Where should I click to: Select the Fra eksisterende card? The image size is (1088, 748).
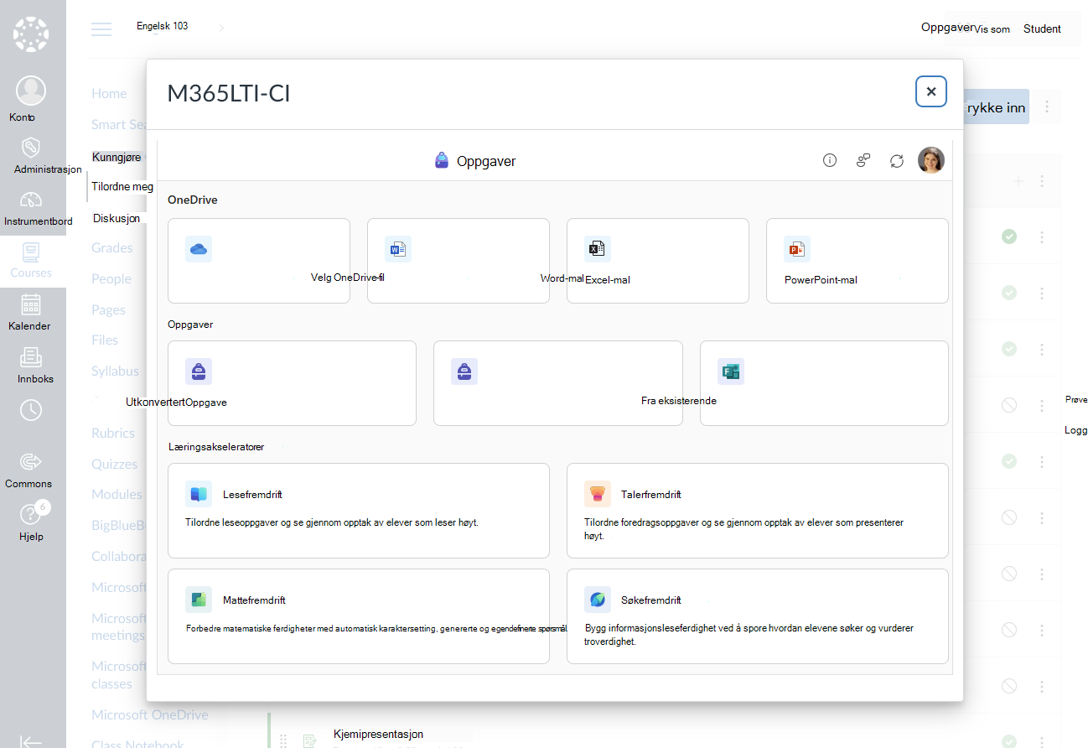558,383
